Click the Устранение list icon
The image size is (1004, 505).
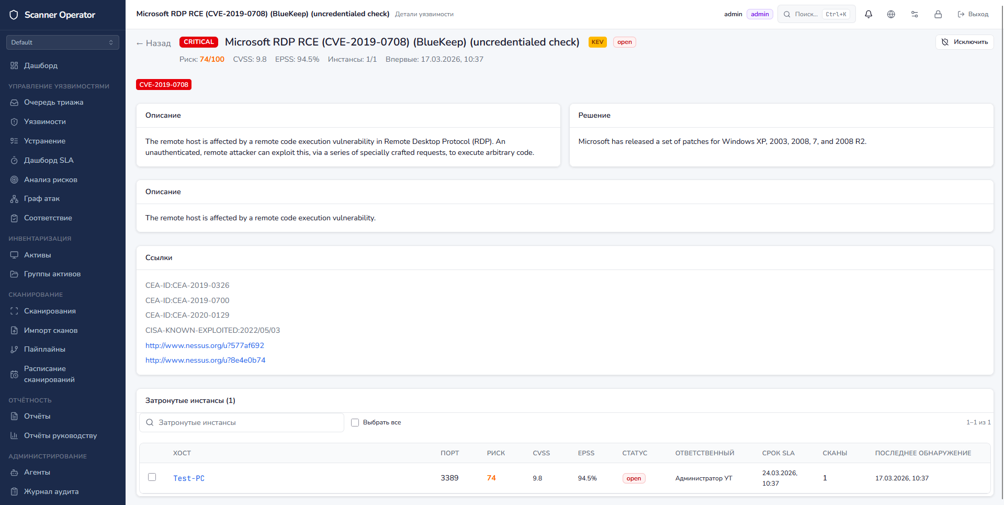[x=14, y=141]
